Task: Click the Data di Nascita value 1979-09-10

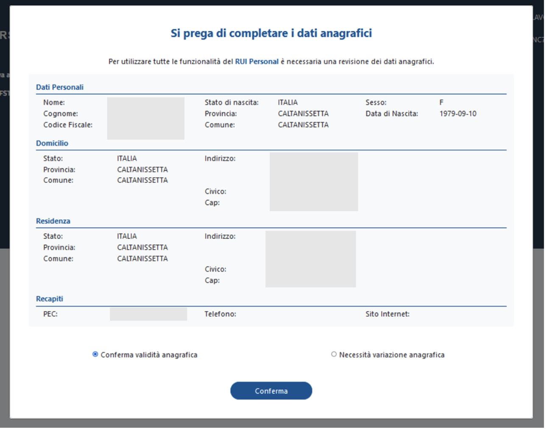Action: [458, 114]
